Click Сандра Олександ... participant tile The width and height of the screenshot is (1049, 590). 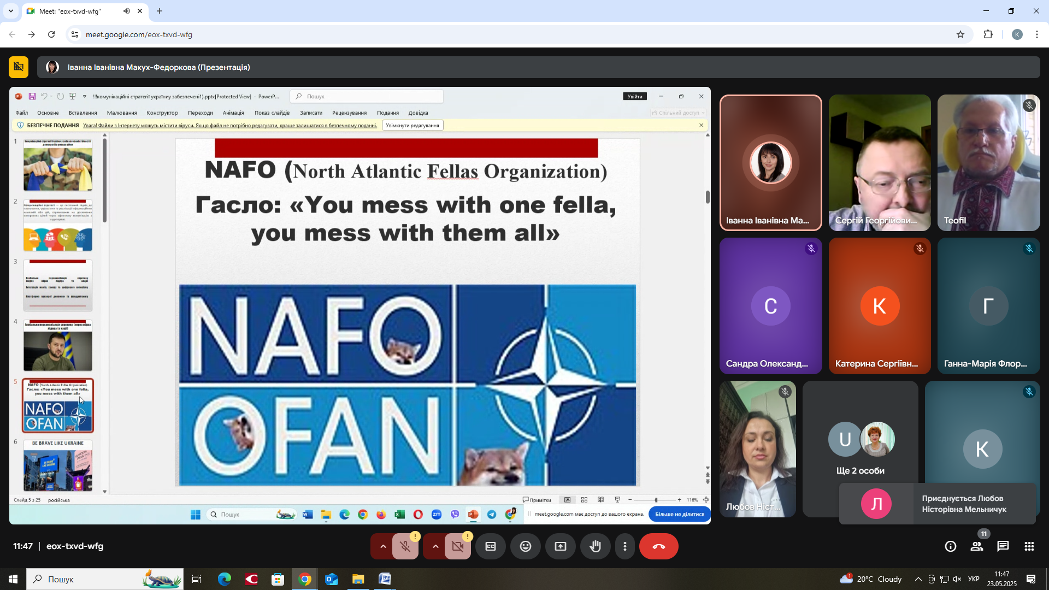tap(771, 306)
